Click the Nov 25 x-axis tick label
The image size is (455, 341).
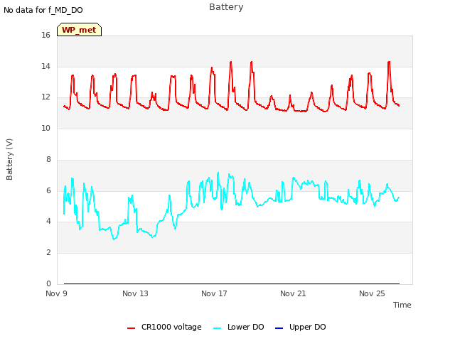[372, 293]
